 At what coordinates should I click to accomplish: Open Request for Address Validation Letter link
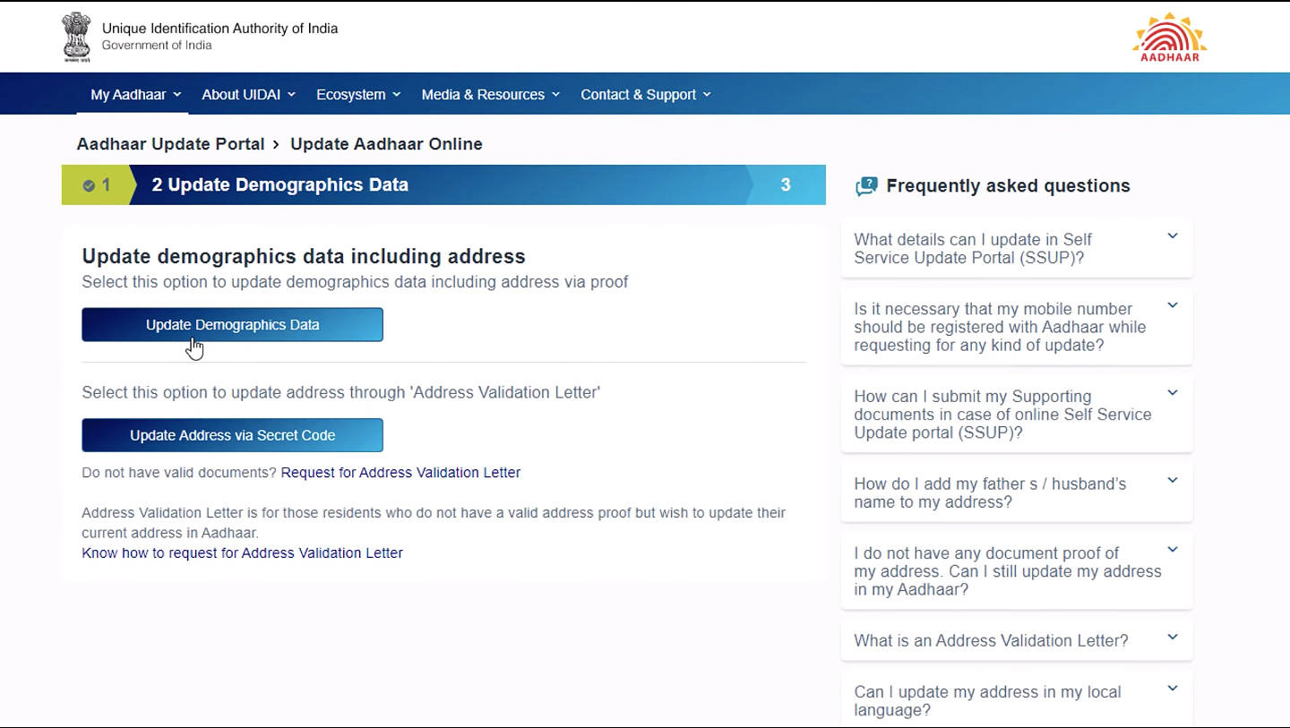coord(400,472)
